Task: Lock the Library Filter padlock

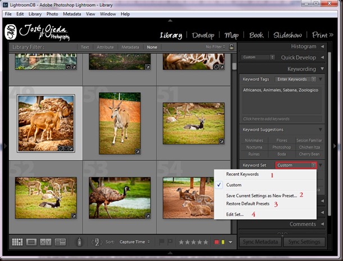Action: coord(231,47)
